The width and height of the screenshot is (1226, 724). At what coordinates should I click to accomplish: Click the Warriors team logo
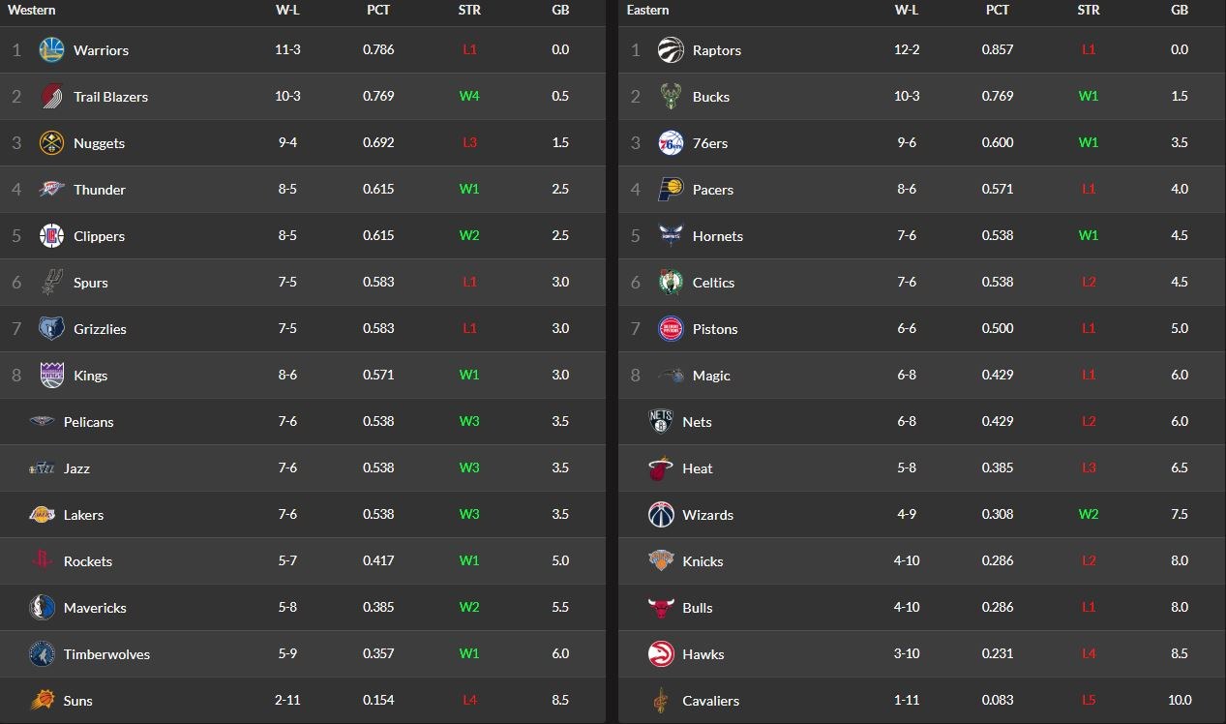51,50
